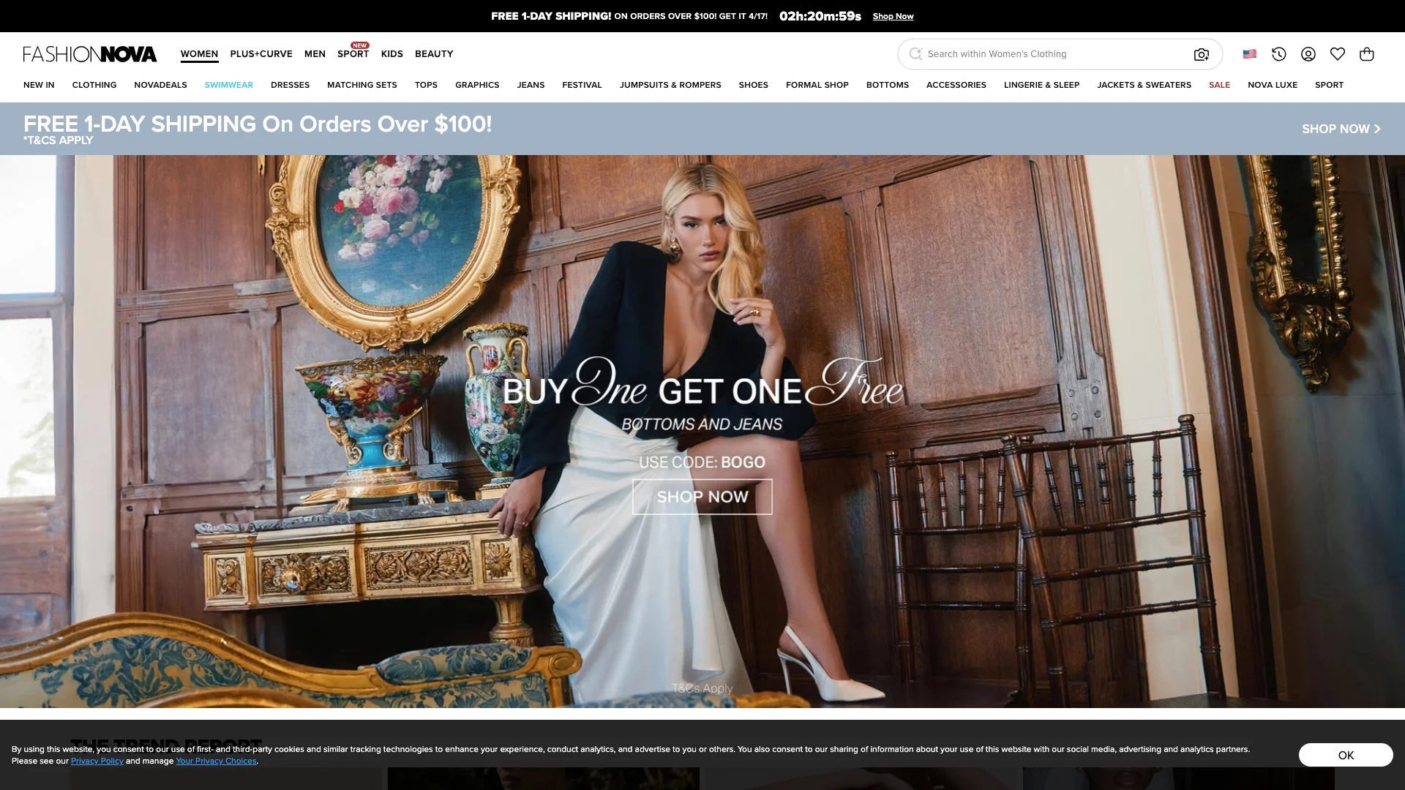This screenshot has width=1405, height=790.
Task: Click the camera visual search icon
Action: click(1201, 54)
